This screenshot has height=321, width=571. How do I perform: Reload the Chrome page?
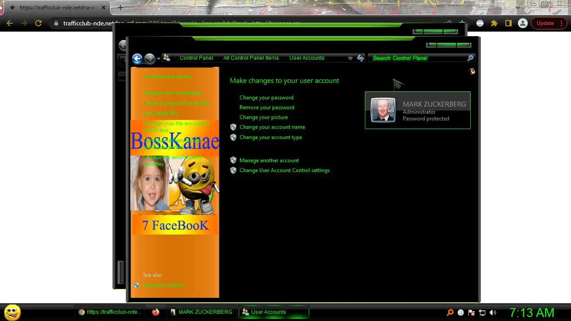click(38, 23)
